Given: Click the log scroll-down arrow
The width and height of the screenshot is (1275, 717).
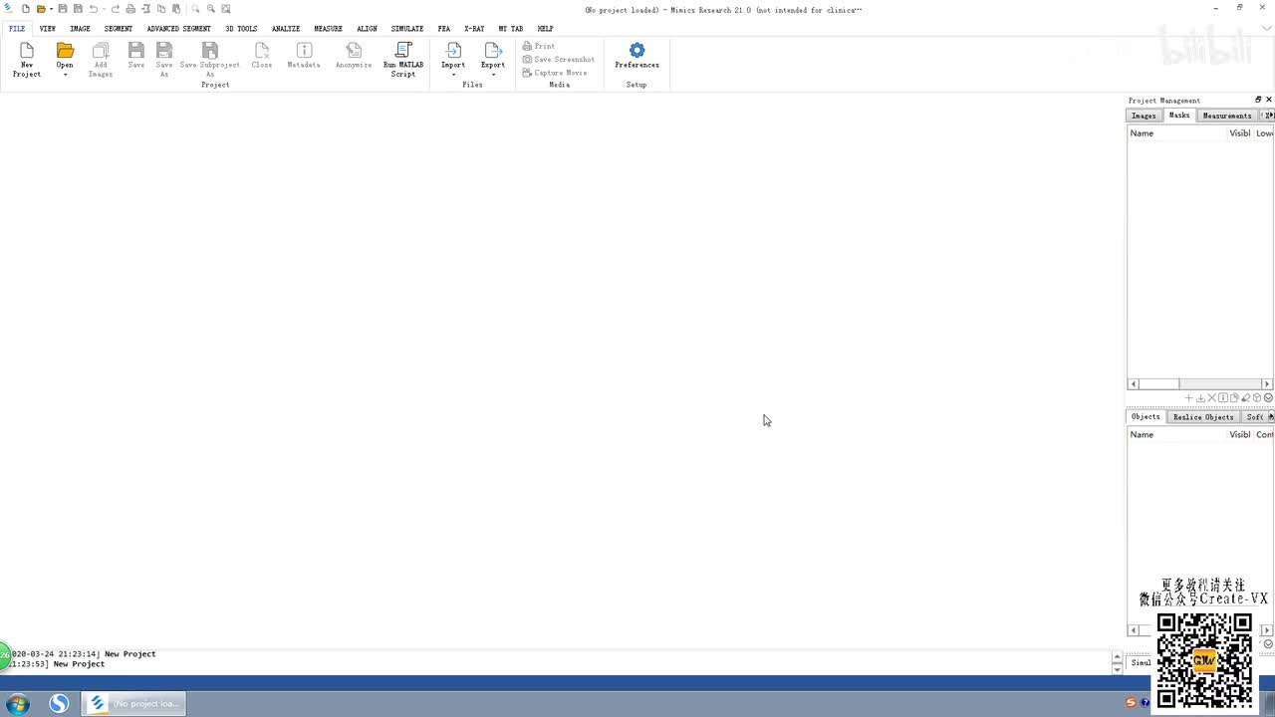Looking at the screenshot, I should [1117, 670].
